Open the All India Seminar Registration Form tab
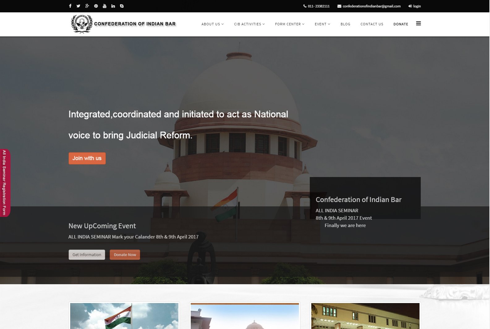 point(5,183)
